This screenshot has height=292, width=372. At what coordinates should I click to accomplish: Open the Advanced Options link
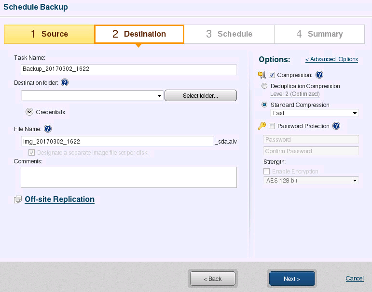point(331,59)
